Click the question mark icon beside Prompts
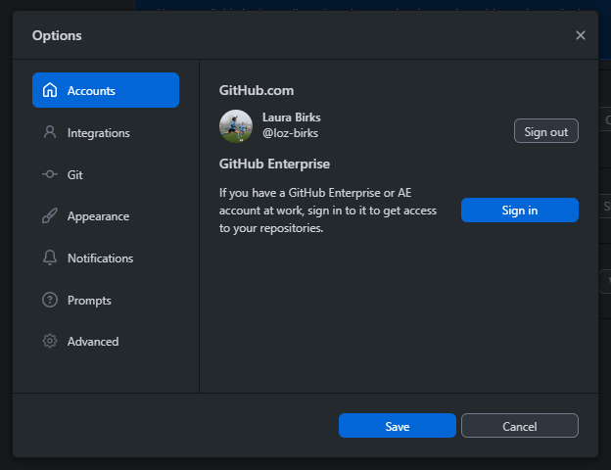This screenshot has width=611, height=470. [50, 301]
